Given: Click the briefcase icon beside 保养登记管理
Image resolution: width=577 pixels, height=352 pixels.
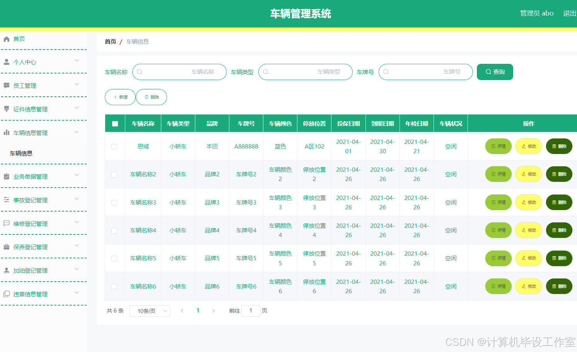Looking at the screenshot, I should pos(7,247).
